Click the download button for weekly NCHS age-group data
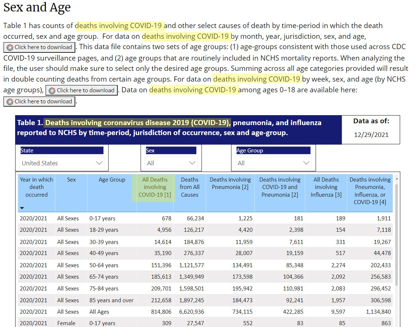The width and height of the screenshot is (416, 327). pyautogui.click(x=82, y=90)
